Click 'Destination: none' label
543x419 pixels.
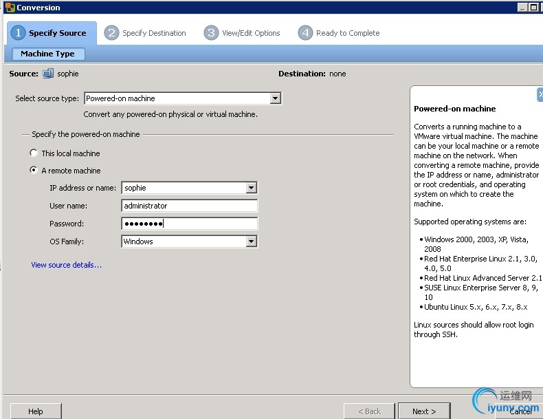pos(312,74)
